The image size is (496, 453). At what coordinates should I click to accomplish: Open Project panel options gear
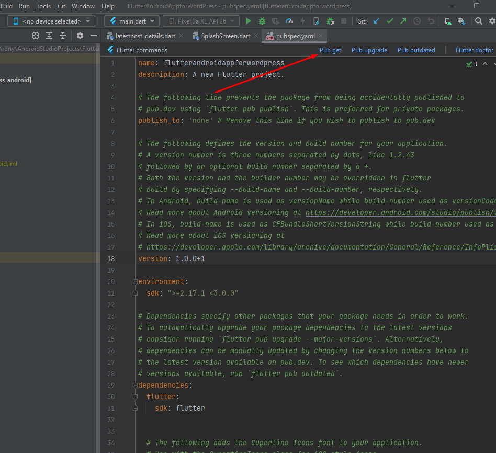coord(80,36)
